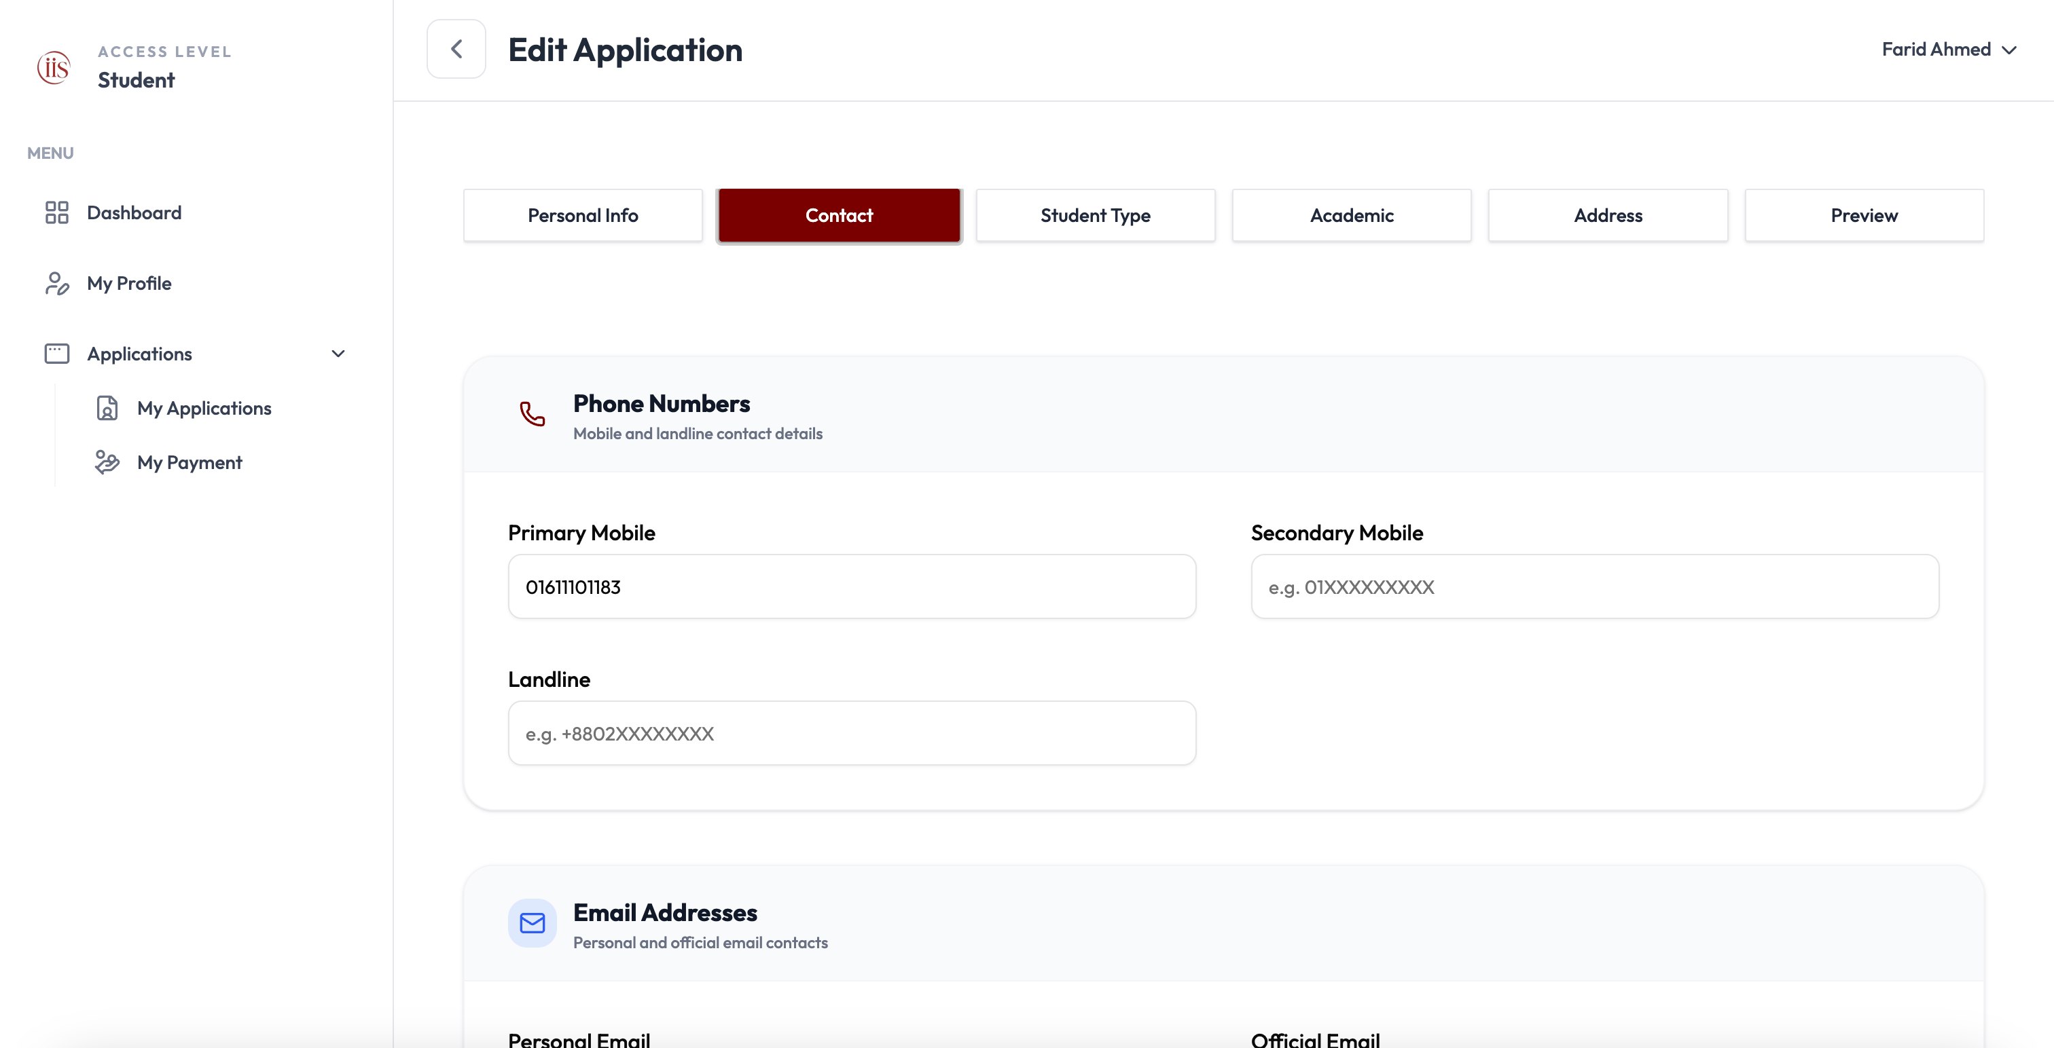Go back using the left chevron button
Image resolution: width=2054 pixels, height=1048 pixels.
pyautogui.click(x=456, y=50)
